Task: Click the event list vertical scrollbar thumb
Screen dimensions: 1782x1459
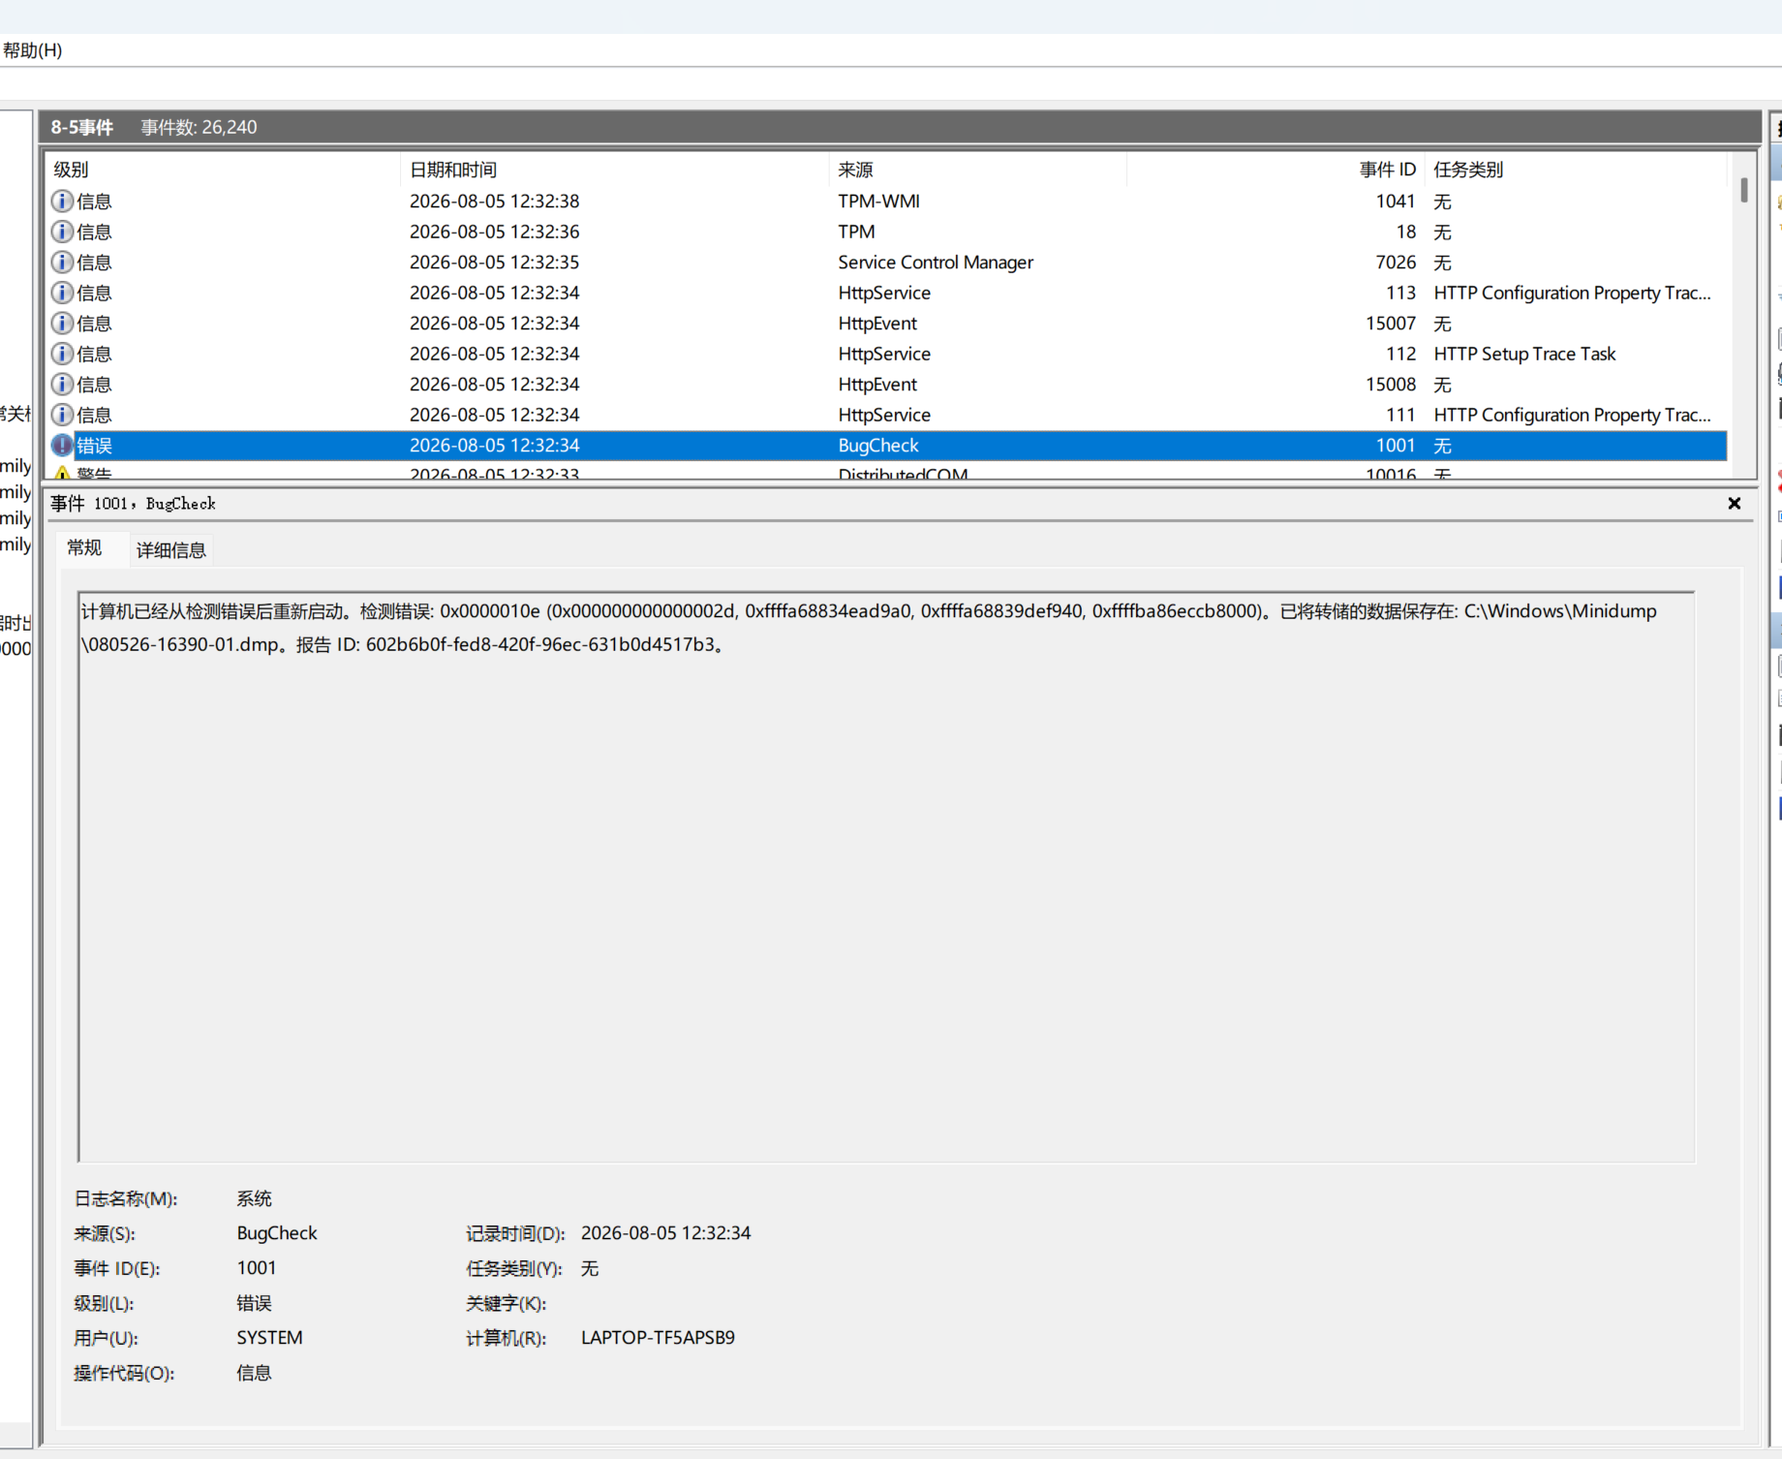Action: (x=1744, y=189)
